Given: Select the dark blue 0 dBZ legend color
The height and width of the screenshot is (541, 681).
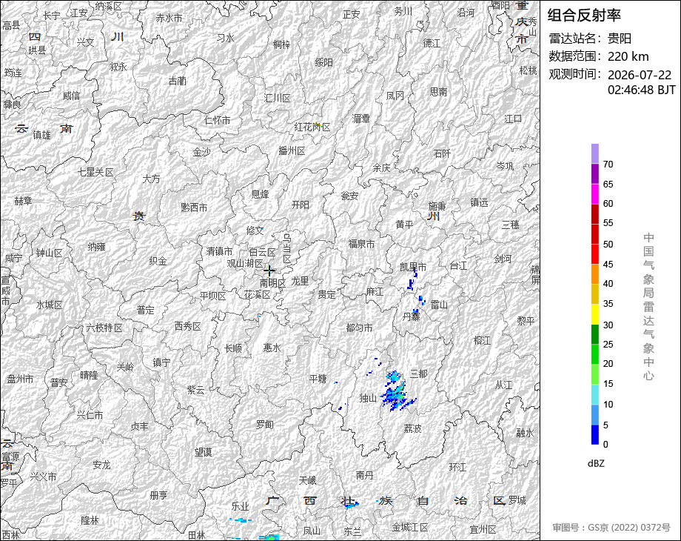Looking at the screenshot, I should click(x=595, y=434).
